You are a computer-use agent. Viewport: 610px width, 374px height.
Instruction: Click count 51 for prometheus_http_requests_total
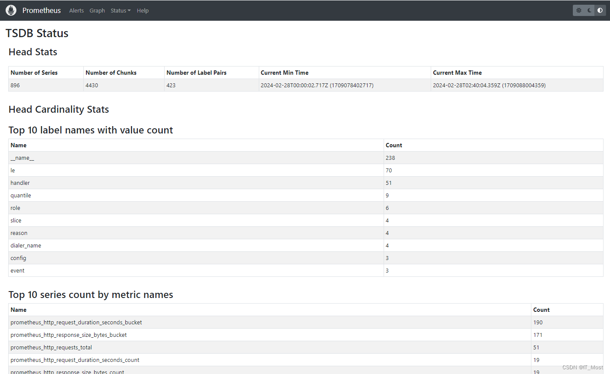pos(536,347)
